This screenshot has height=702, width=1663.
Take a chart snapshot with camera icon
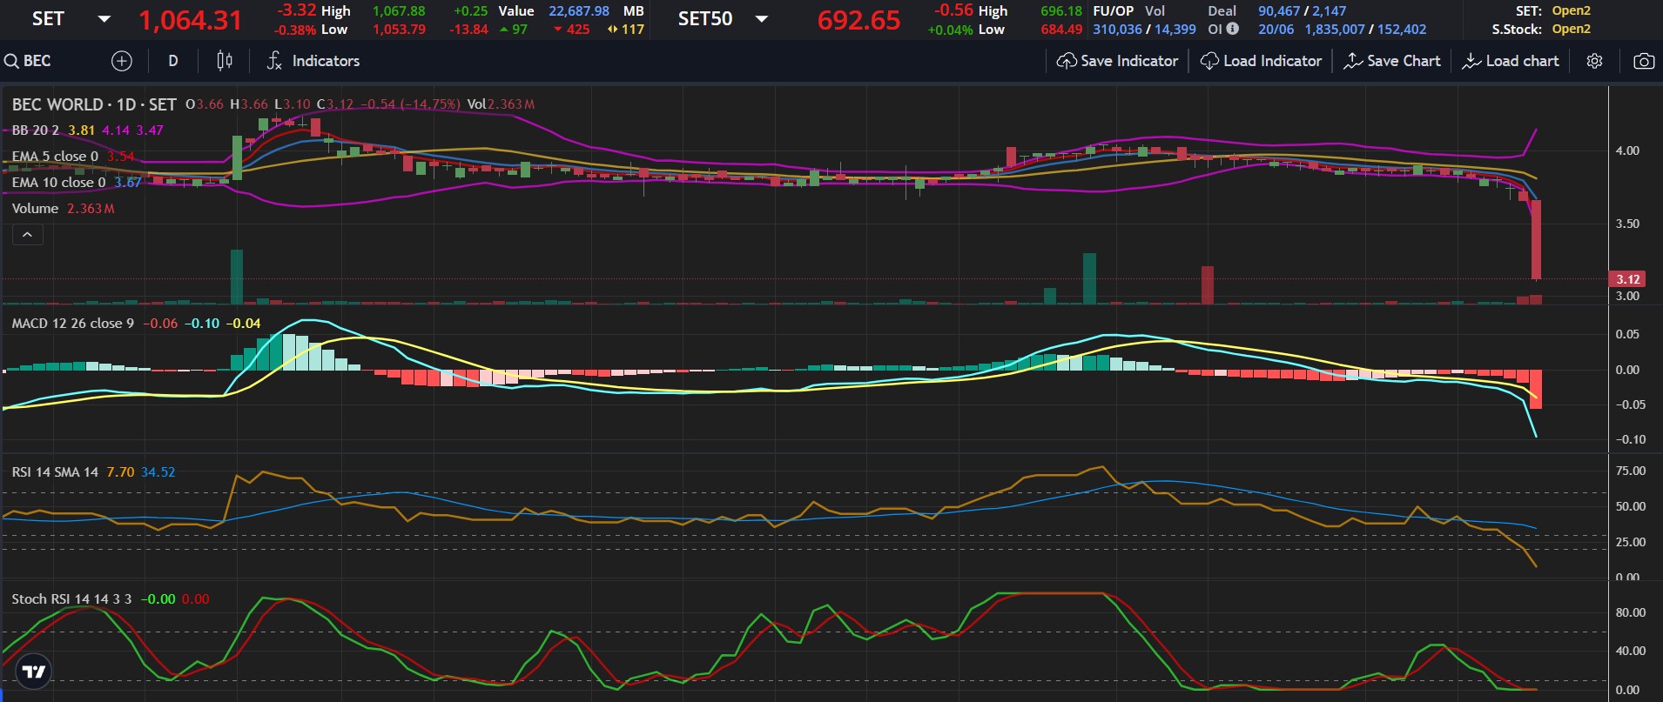point(1644,61)
